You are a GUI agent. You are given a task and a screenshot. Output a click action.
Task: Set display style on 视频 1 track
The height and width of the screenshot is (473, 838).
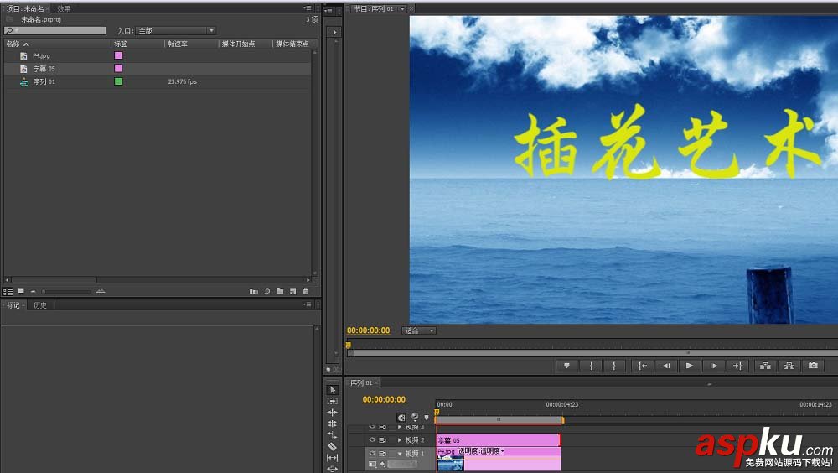[x=373, y=465]
